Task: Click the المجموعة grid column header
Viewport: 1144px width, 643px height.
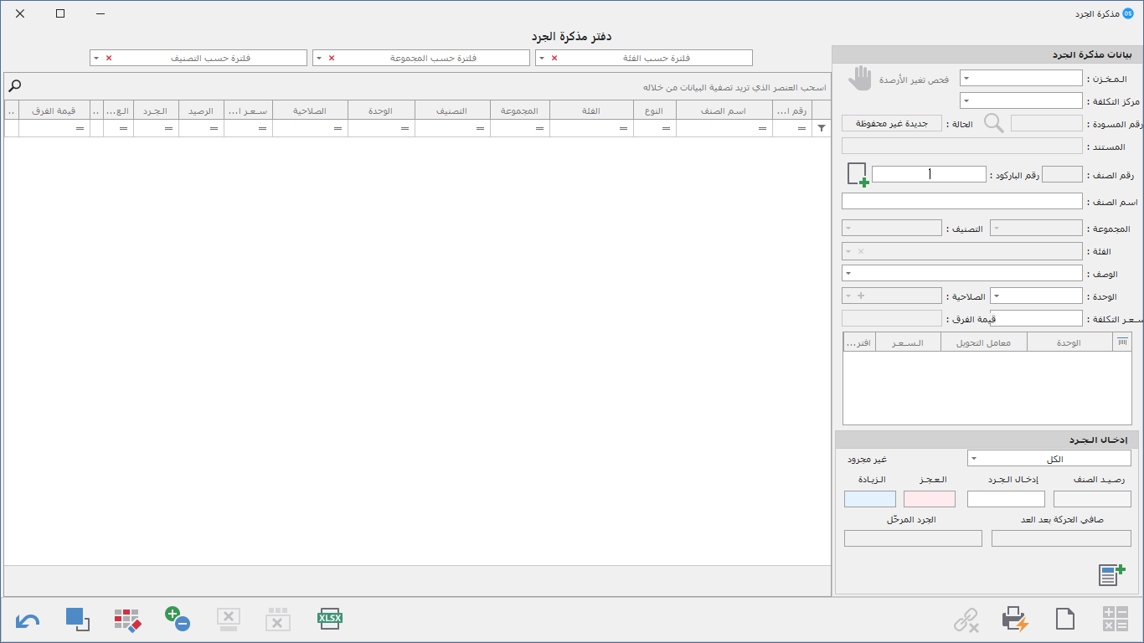Action: (x=519, y=111)
